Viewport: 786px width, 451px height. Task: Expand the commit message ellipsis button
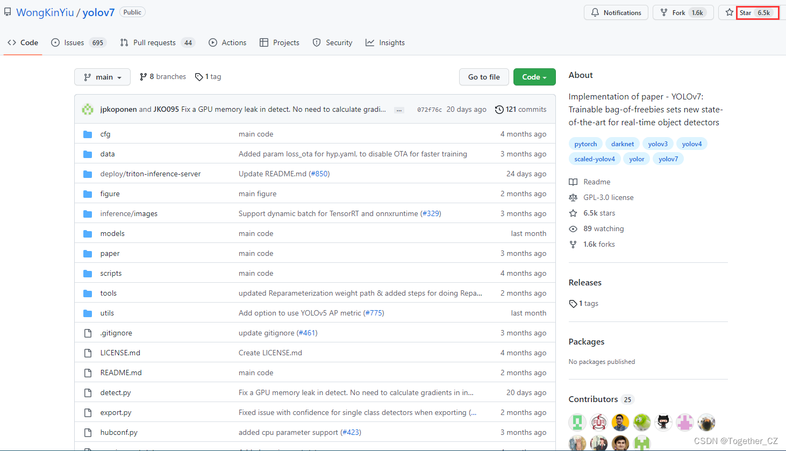[399, 110]
